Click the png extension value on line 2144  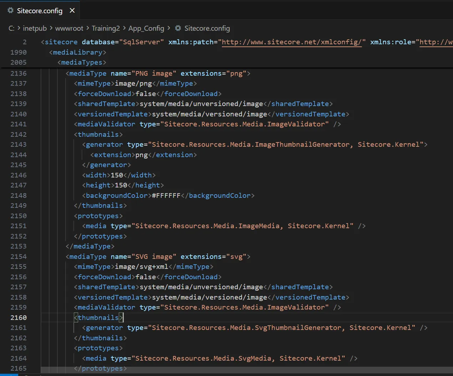click(x=142, y=155)
